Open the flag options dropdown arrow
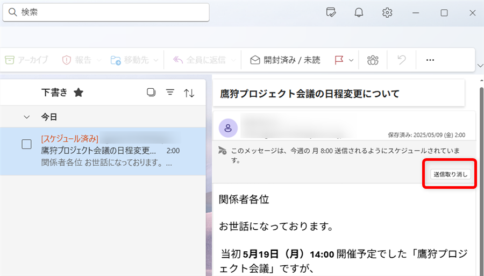The height and width of the screenshot is (276, 484). pyautogui.click(x=351, y=60)
